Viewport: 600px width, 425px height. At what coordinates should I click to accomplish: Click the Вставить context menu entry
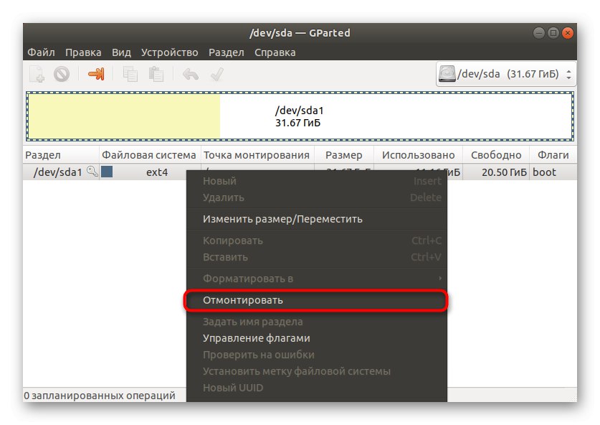[x=316, y=257]
